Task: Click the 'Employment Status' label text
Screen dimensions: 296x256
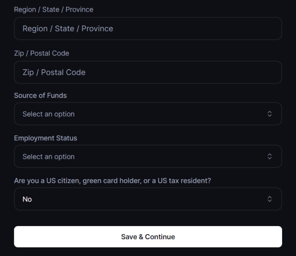Action: tap(46, 138)
